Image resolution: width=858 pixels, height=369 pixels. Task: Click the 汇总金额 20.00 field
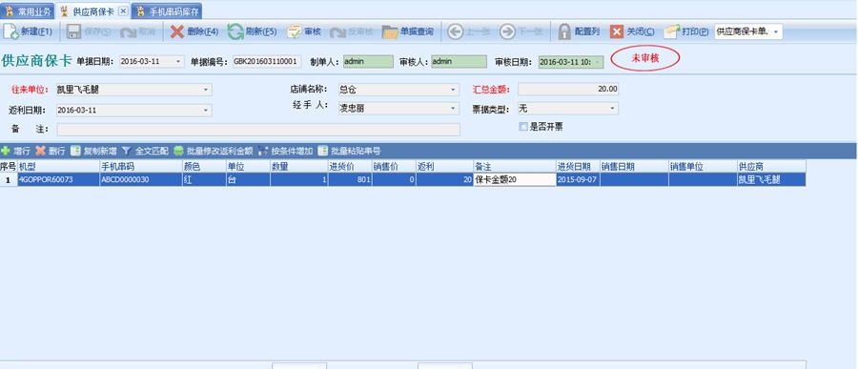click(568, 89)
